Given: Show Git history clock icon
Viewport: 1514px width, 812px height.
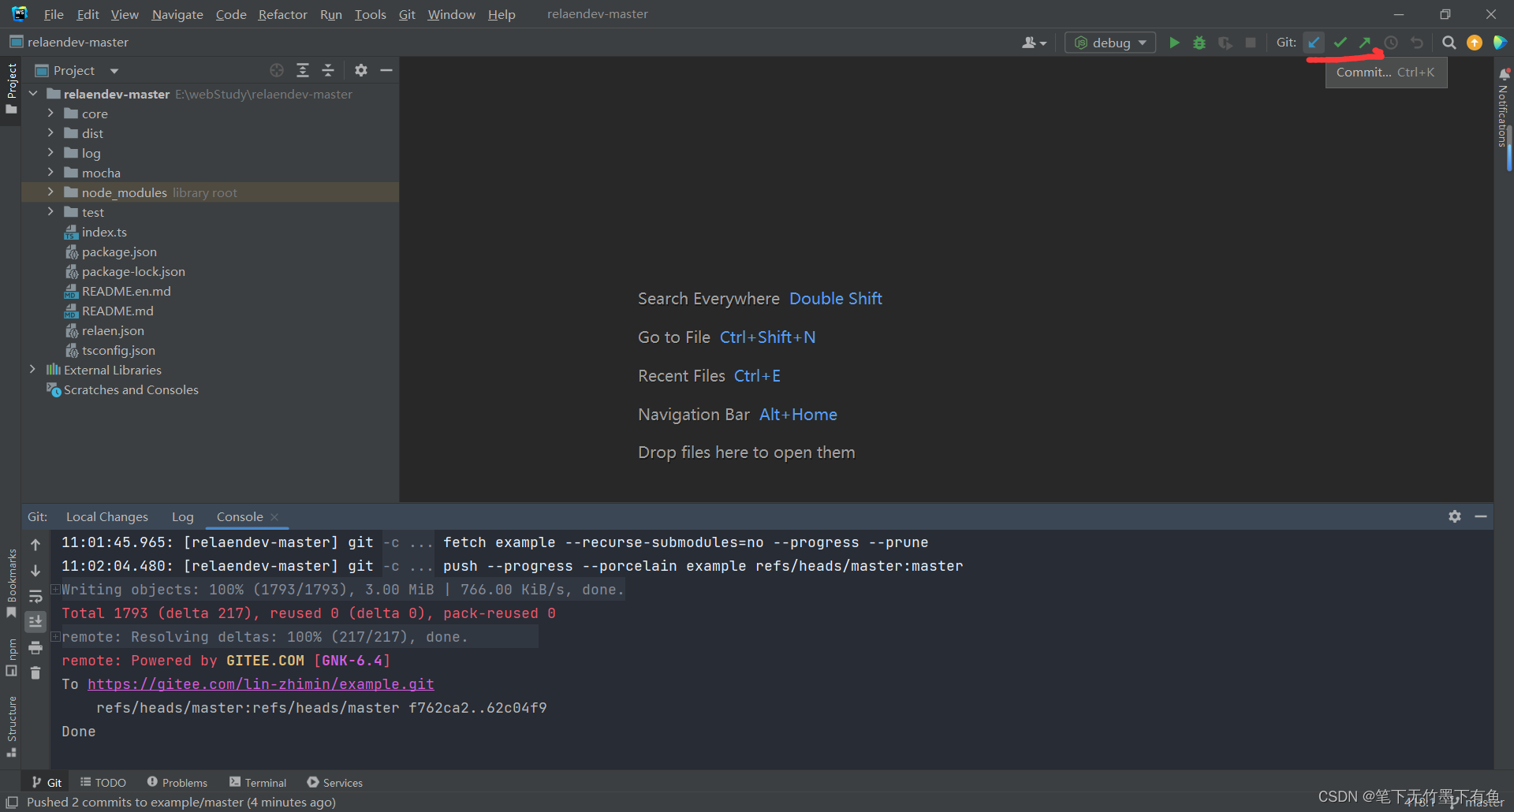Looking at the screenshot, I should [x=1391, y=43].
